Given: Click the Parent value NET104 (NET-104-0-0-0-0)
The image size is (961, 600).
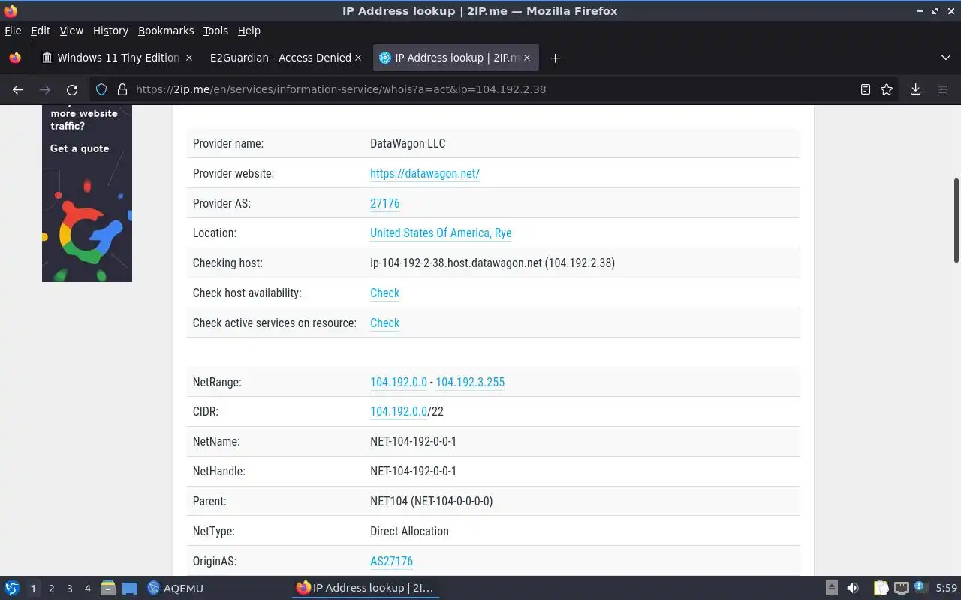Looking at the screenshot, I should click(432, 502).
